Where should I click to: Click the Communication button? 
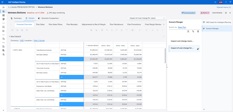point(188,13)
